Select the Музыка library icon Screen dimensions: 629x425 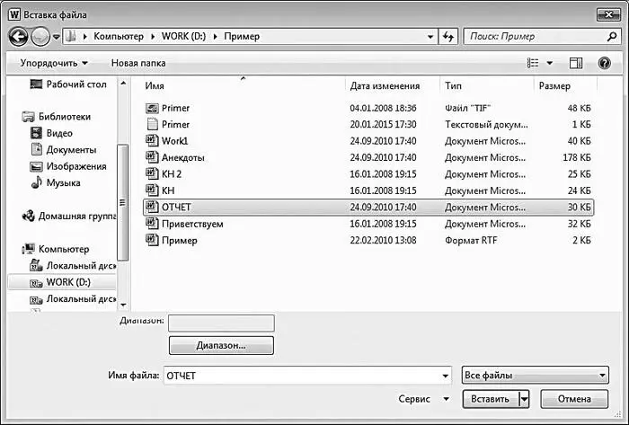pyautogui.click(x=37, y=182)
